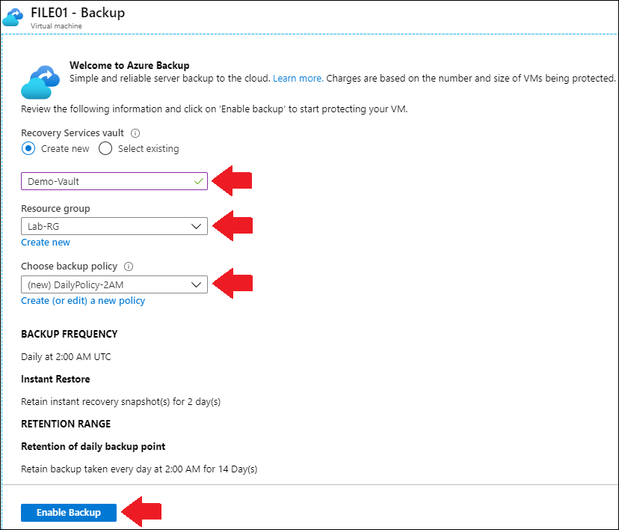Click the Welcome to Azure Backup heading
The width and height of the screenshot is (619, 530).
pyautogui.click(x=129, y=65)
